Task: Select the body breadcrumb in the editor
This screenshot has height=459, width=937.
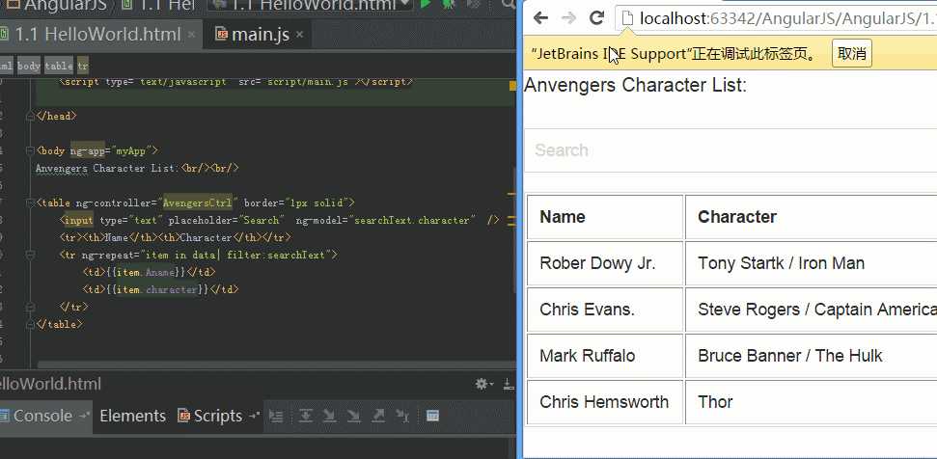Action: [29, 67]
